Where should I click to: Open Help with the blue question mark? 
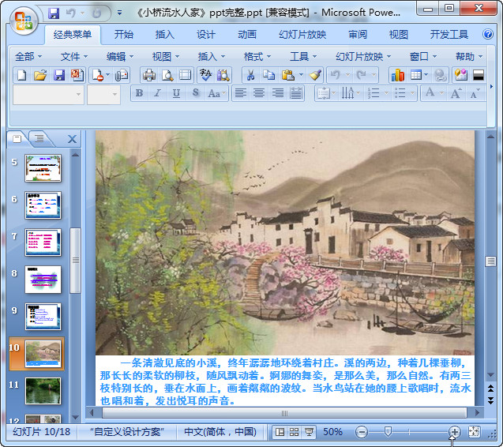[488, 34]
